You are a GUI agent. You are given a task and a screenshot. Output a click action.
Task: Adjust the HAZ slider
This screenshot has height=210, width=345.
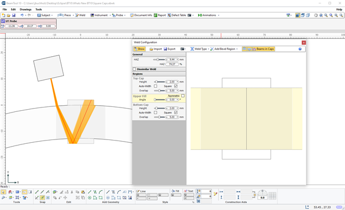pyautogui.click(x=159, y=60)
